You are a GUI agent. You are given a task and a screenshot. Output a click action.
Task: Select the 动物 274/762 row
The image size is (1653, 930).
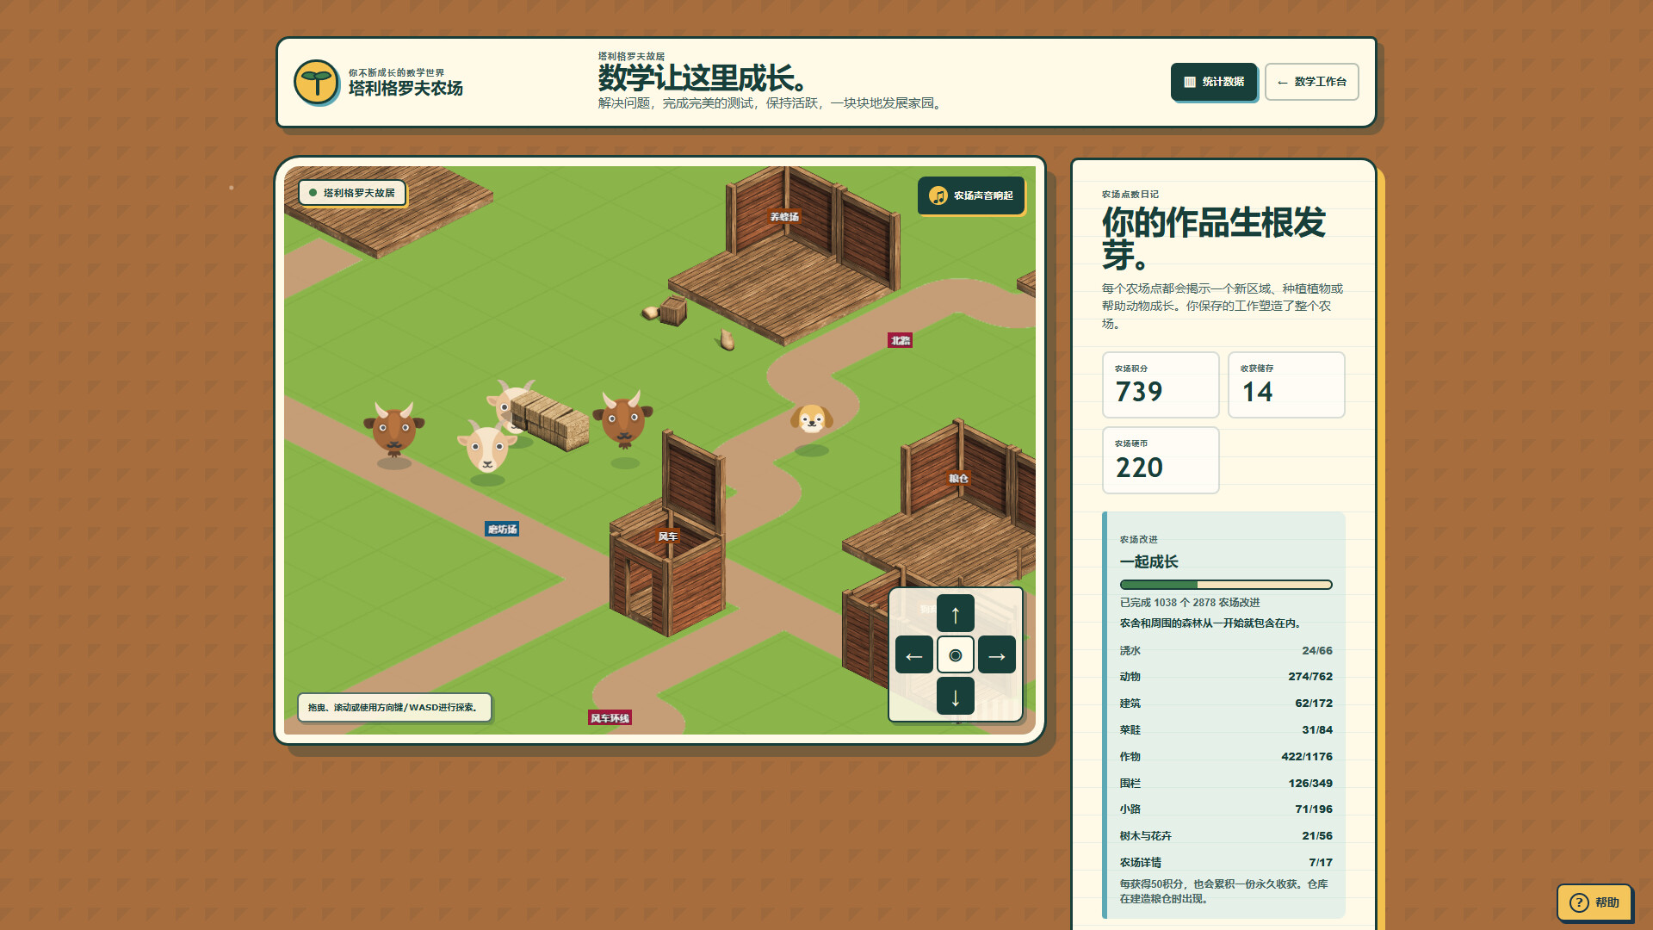[x=1226, y=677]
